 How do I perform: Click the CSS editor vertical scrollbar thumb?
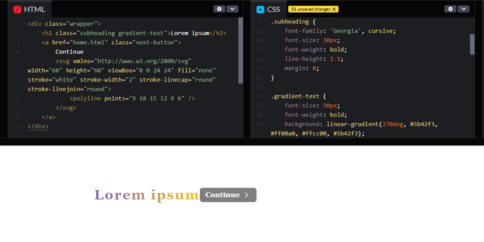click(x=472, y=44)
